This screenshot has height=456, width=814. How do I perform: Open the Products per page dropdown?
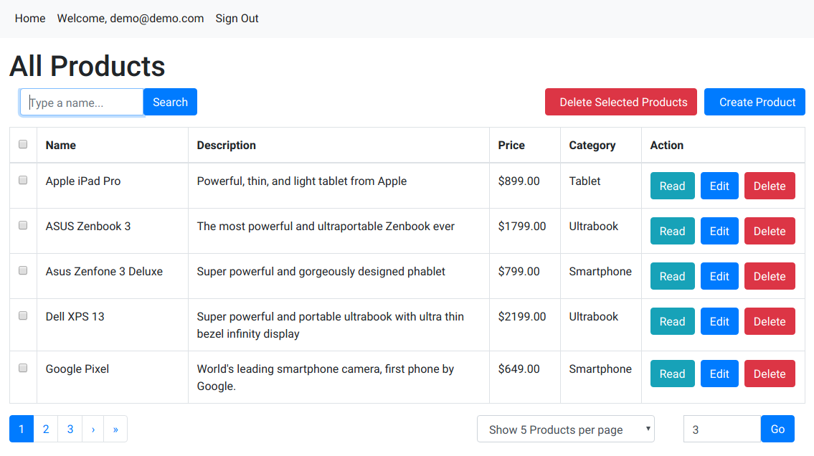point(565,429)
